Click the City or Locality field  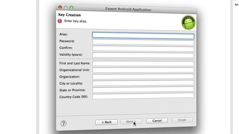(143, 83)
